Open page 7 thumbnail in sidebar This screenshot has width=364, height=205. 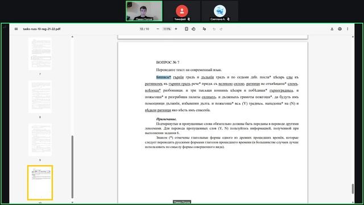pos(40,54)
